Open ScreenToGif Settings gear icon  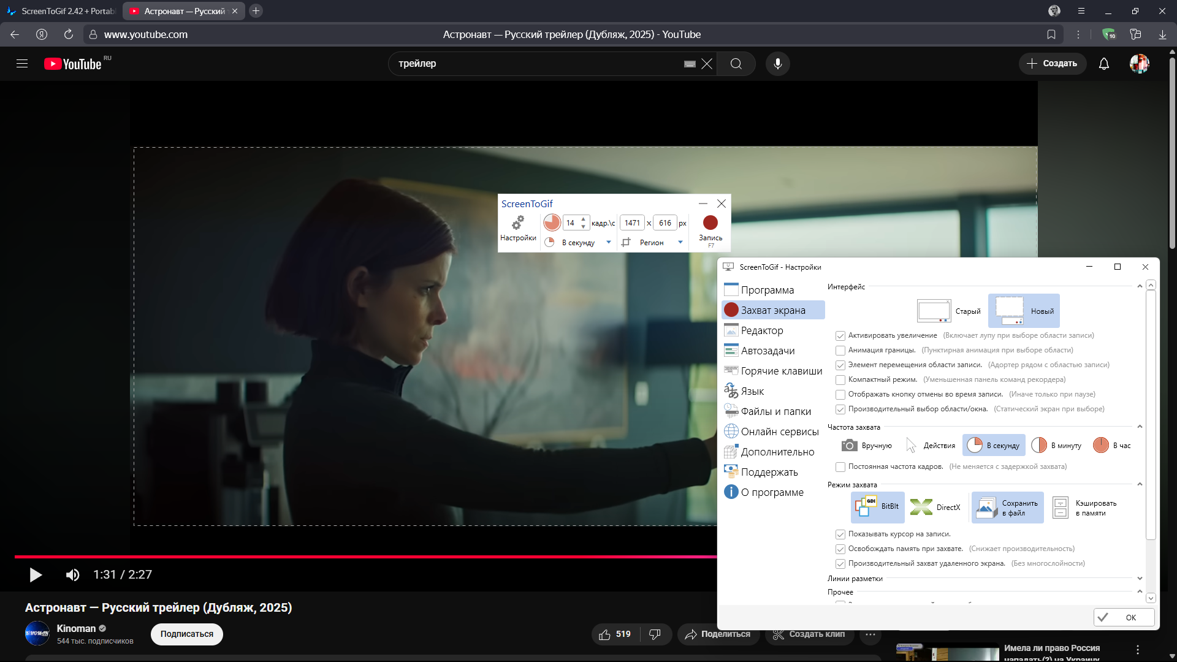pyautogui.click(x=518, y=223)
